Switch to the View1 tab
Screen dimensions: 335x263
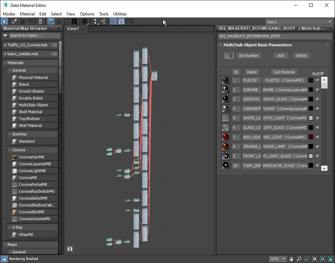76,29
